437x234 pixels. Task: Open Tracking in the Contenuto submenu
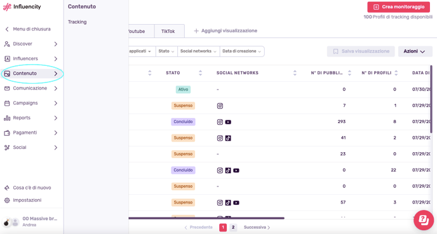(x=77, y=22)
